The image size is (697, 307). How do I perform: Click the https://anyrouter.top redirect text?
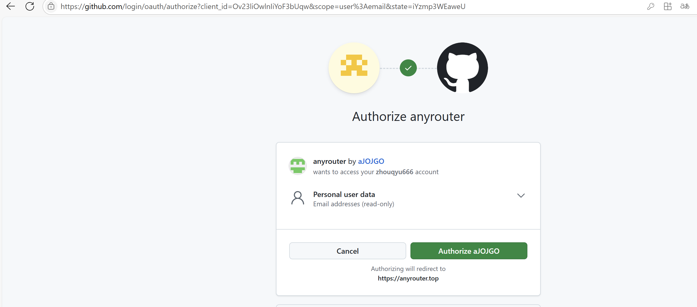tap(408, 278)
